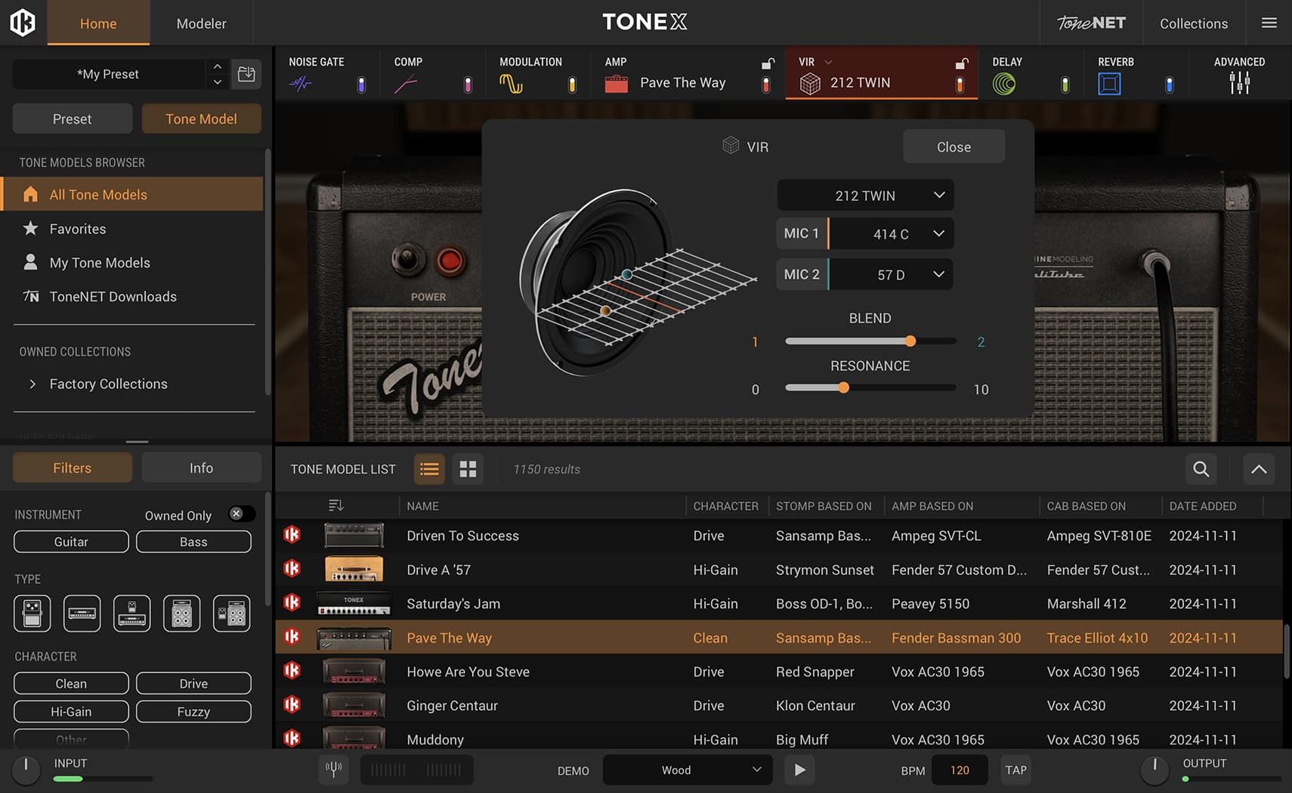Click the red Amp icon

pos(617,84)
